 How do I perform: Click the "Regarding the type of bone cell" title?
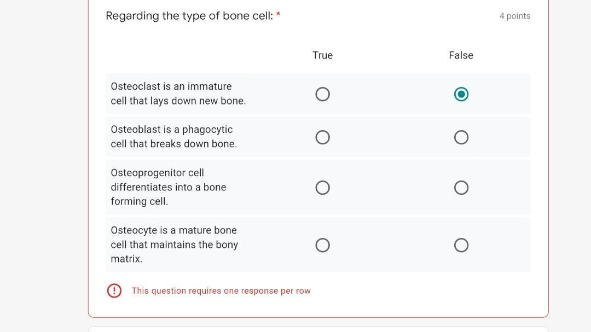click(189, 16)
